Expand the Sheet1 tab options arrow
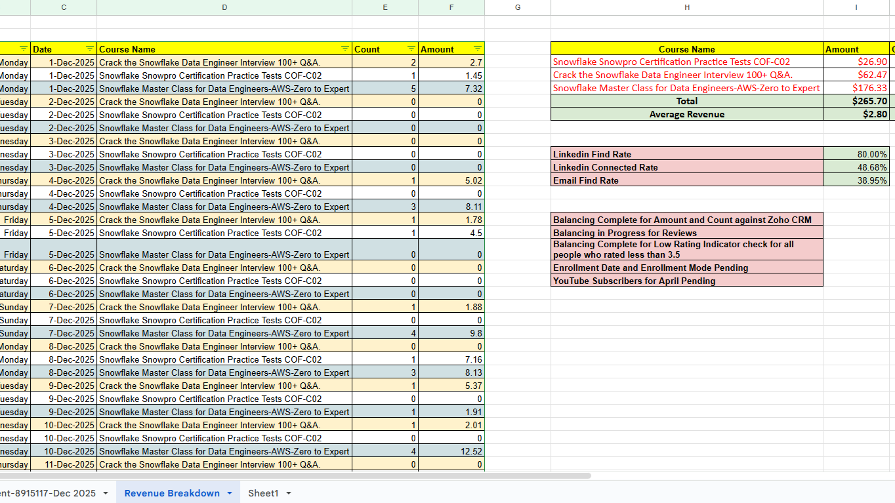This screenshot has height=503, width=895. click(x=288, y=493)
